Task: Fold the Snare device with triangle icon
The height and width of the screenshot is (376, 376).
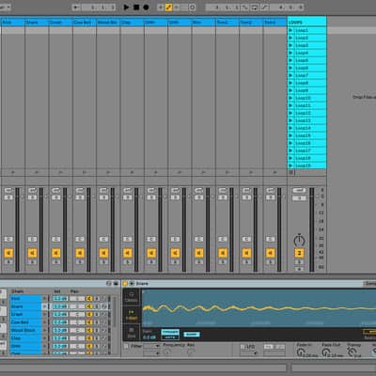Action: click(132, 284)
